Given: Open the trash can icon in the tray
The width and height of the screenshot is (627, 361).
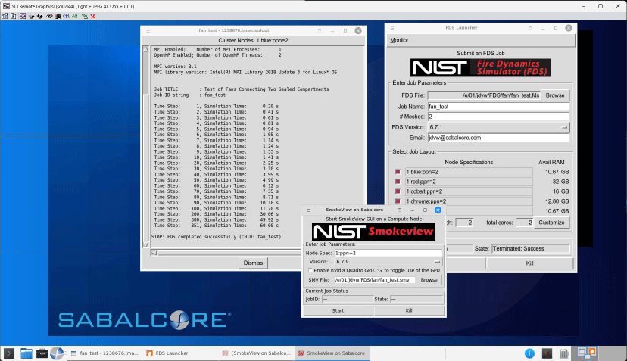Looking at the screenshot, I should coord(564,353).
